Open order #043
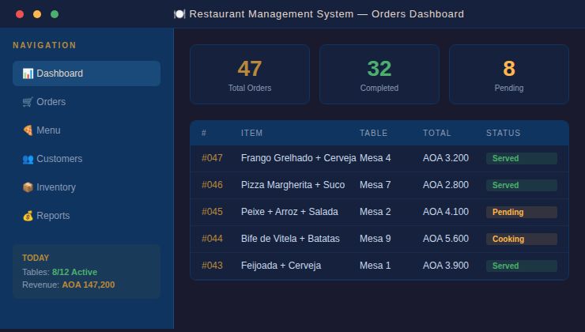Screen dimensions: 585x332 [x=212, y=266]
